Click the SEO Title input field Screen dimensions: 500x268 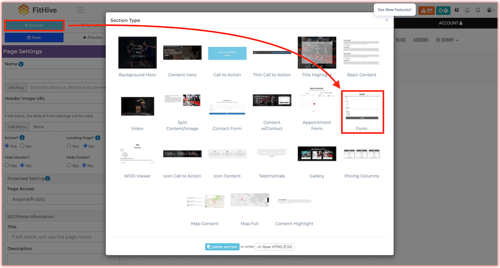56,237
